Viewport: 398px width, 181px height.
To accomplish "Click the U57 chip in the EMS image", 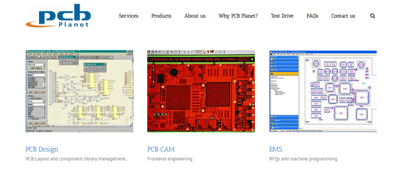I will [x=341, y=113].
